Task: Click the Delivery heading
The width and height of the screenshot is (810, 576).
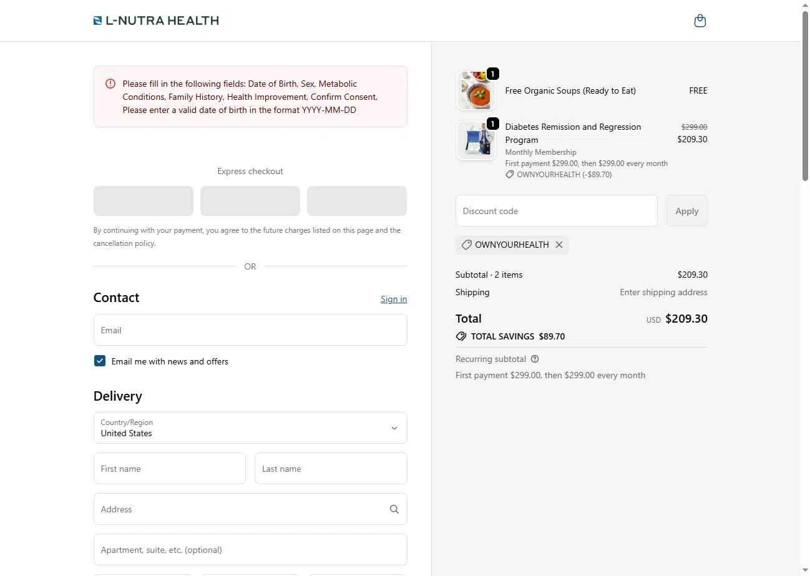Action: point(118,396)
